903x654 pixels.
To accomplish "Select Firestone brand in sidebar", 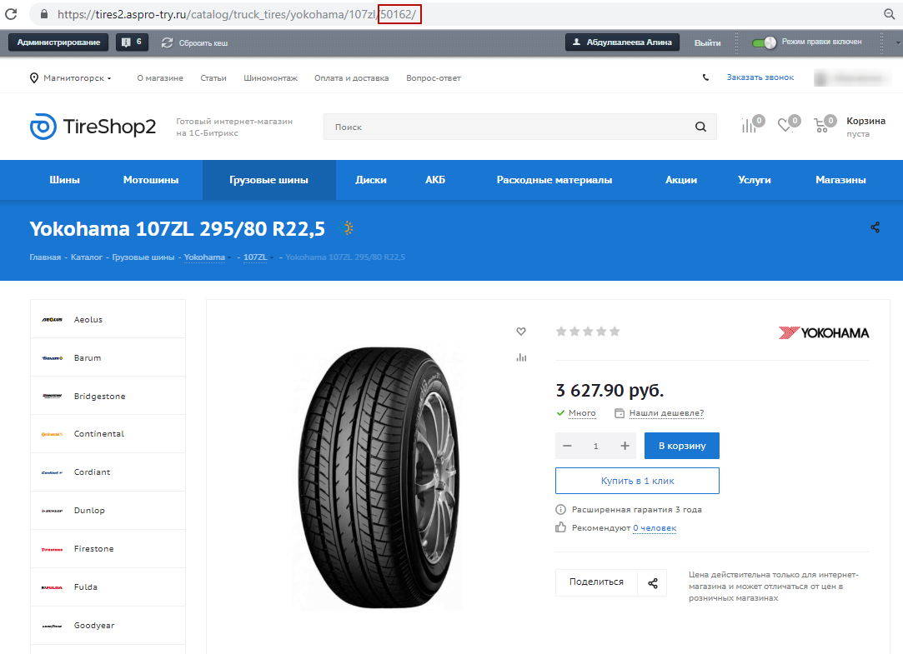I will tap(108, 549).
